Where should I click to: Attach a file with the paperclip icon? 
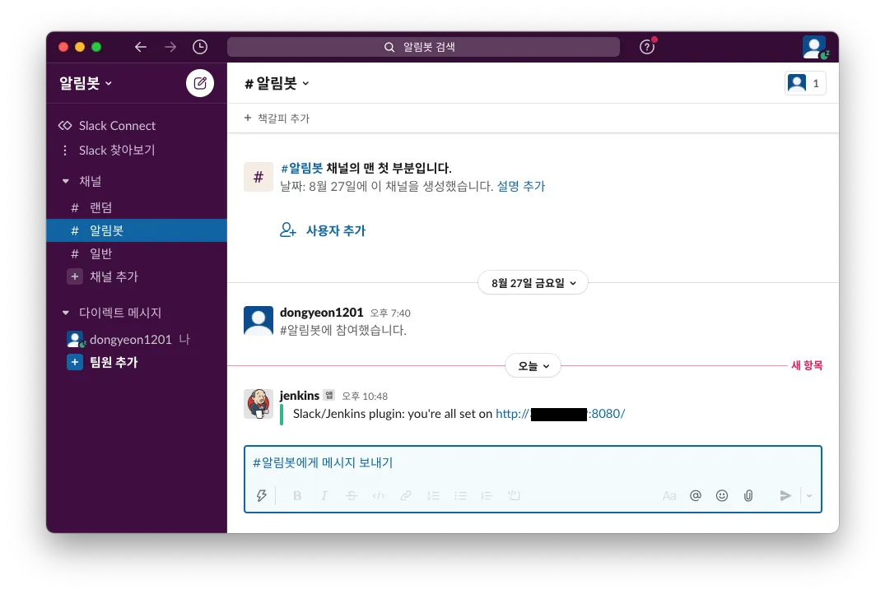(748, 495)
